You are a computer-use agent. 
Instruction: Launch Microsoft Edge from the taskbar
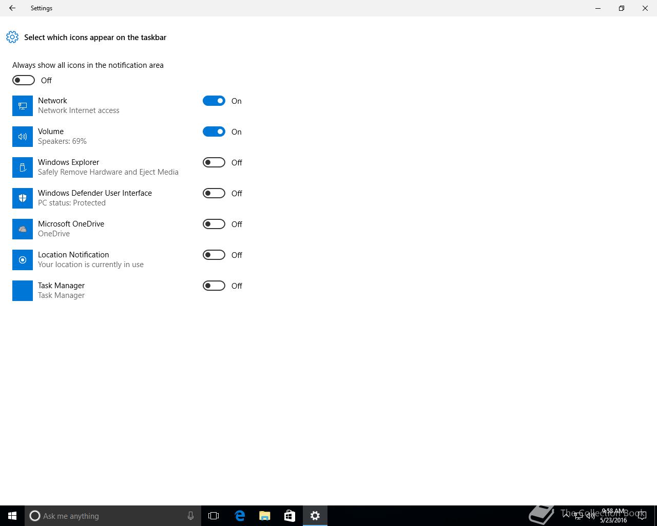click(x=240, y=516)
